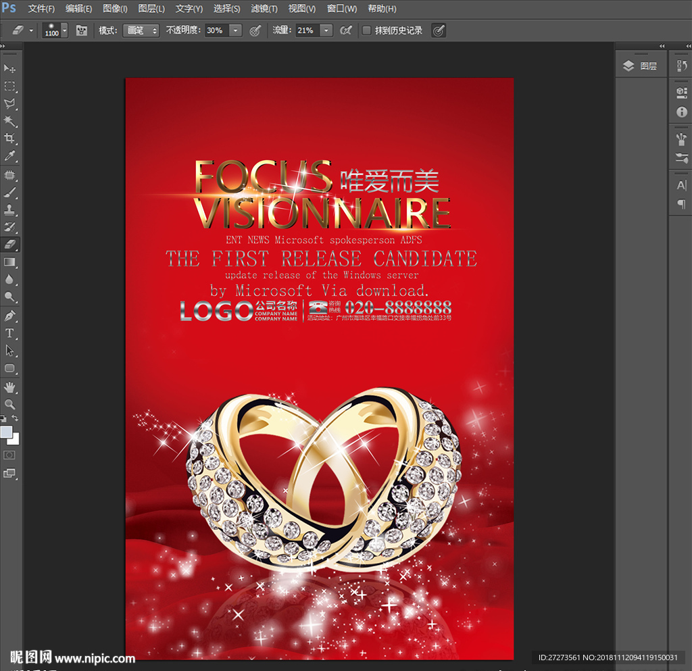This screenshot has height=671, width=692.
Task: Toggle Quick Mask mode button
Action: click(x=10, y=455)
